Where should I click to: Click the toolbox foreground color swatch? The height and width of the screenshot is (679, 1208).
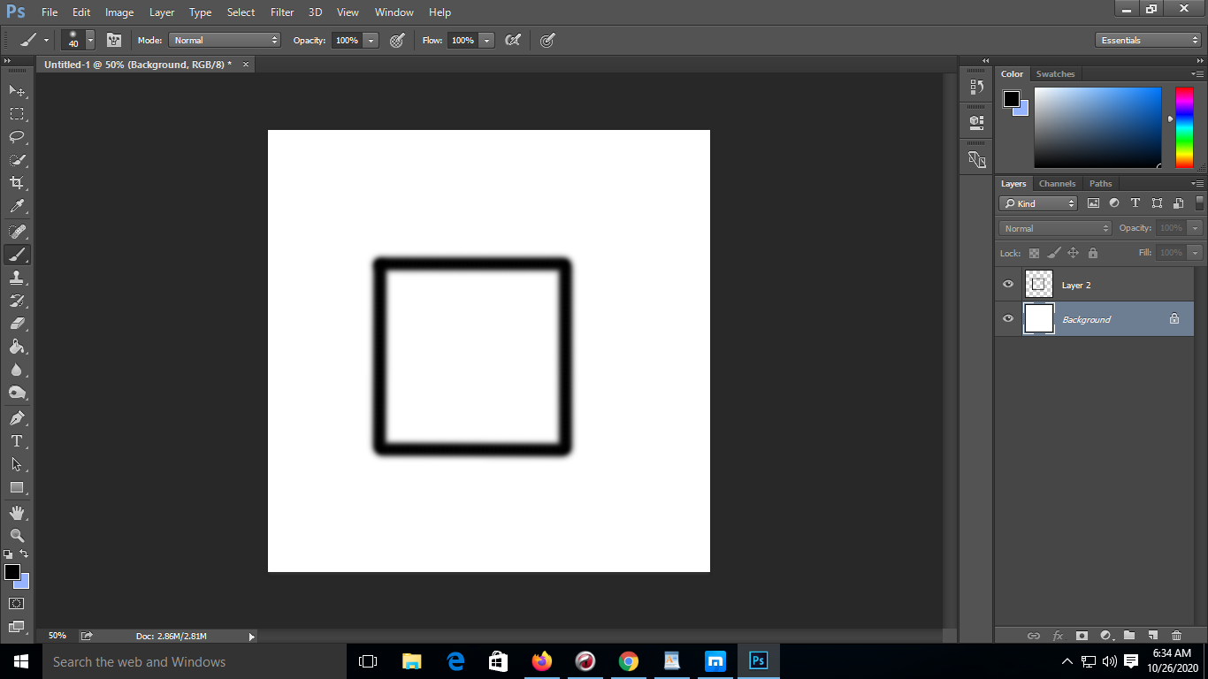click(11, 572)
